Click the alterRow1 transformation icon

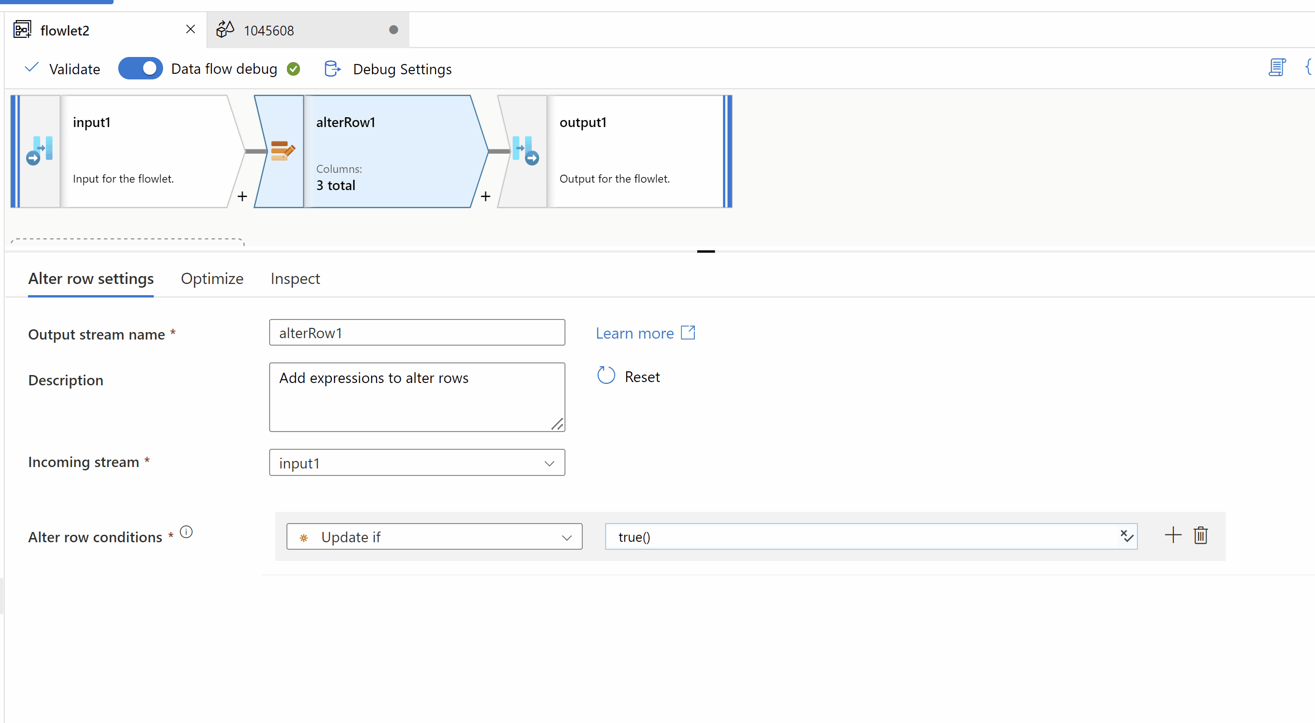[282, 151]
